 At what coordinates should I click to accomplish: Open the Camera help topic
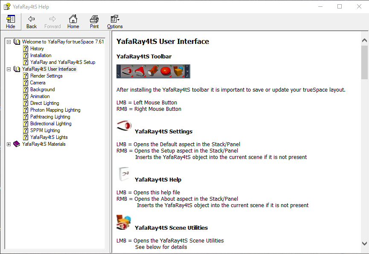38,83
